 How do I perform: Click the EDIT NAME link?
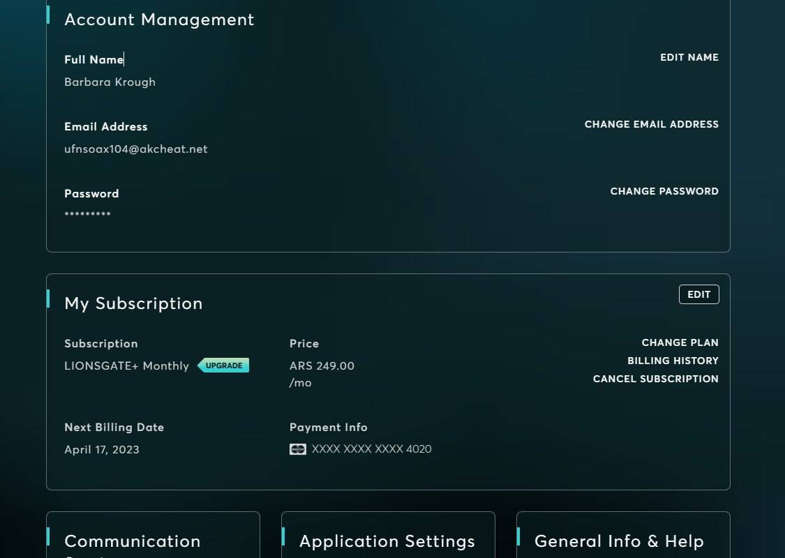pos(689,58)
